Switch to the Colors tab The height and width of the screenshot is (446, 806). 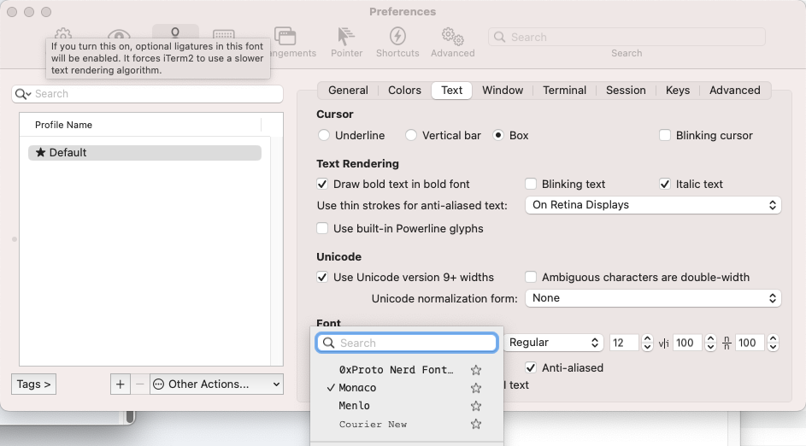click(x=404, y=91)
